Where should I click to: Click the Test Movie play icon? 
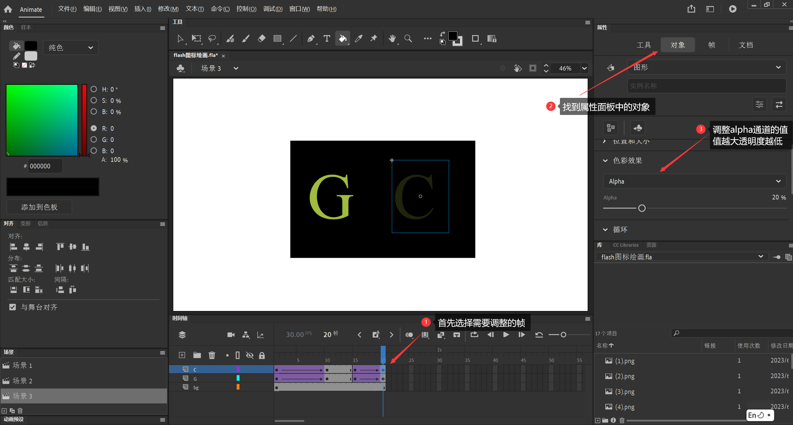point(733,9)
